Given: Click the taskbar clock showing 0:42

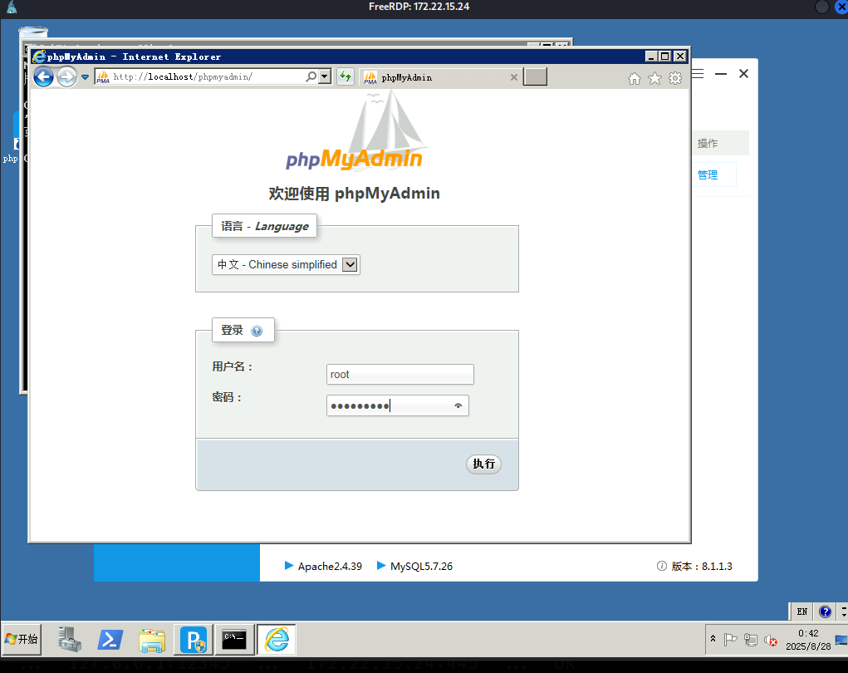Looking at the screenshot, I should (808, 640).
